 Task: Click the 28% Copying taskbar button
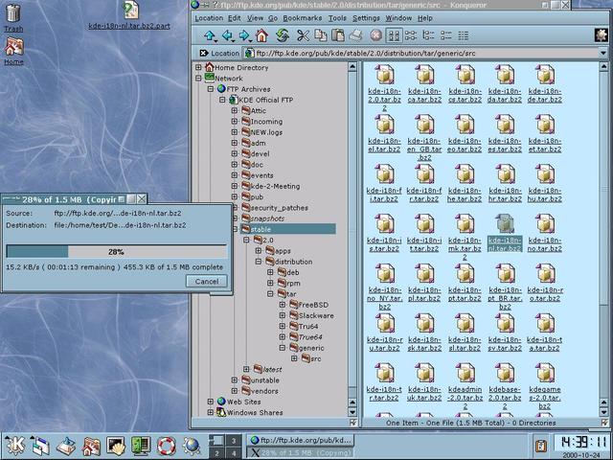[300, 452]
